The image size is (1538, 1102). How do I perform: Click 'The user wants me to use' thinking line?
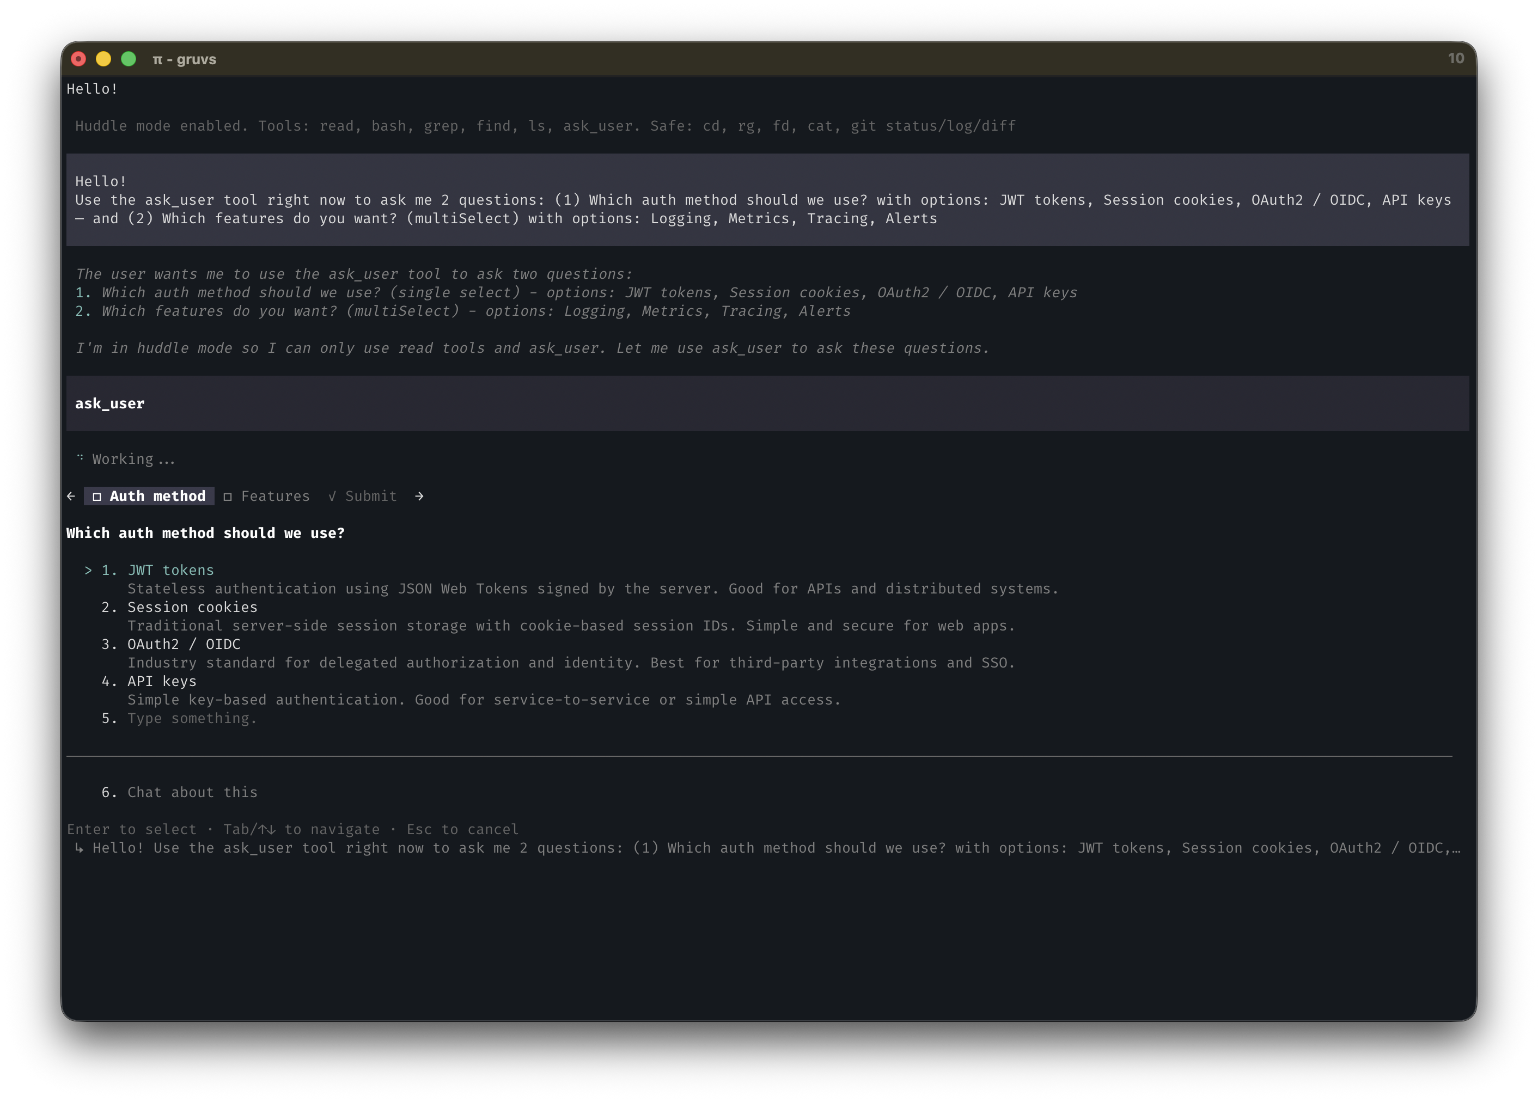coord(353,274)
